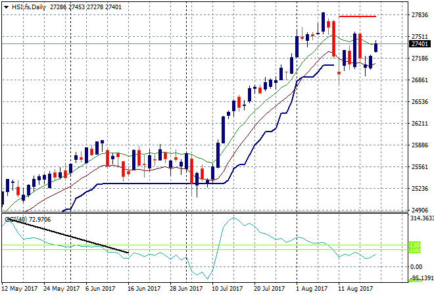Click the OHLC values 27286 27453 27278 27401
Viewport: 434px width, 296px height.
(85, 7)
